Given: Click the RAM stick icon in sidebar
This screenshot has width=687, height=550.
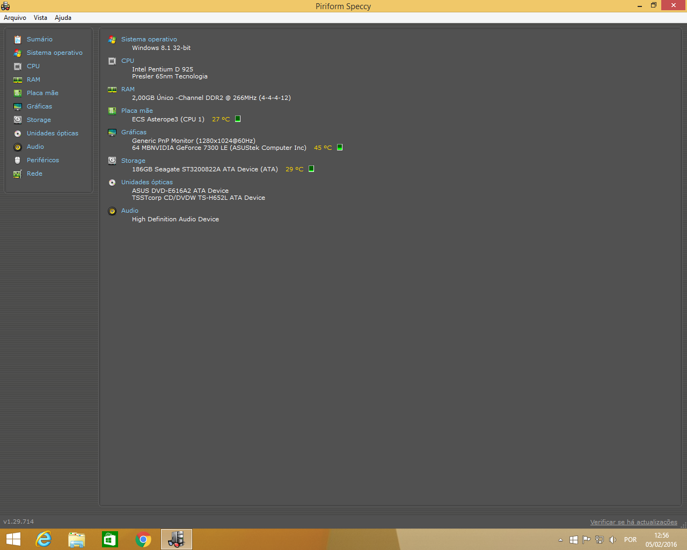Looking at the screenshot, I should point(18,79).
